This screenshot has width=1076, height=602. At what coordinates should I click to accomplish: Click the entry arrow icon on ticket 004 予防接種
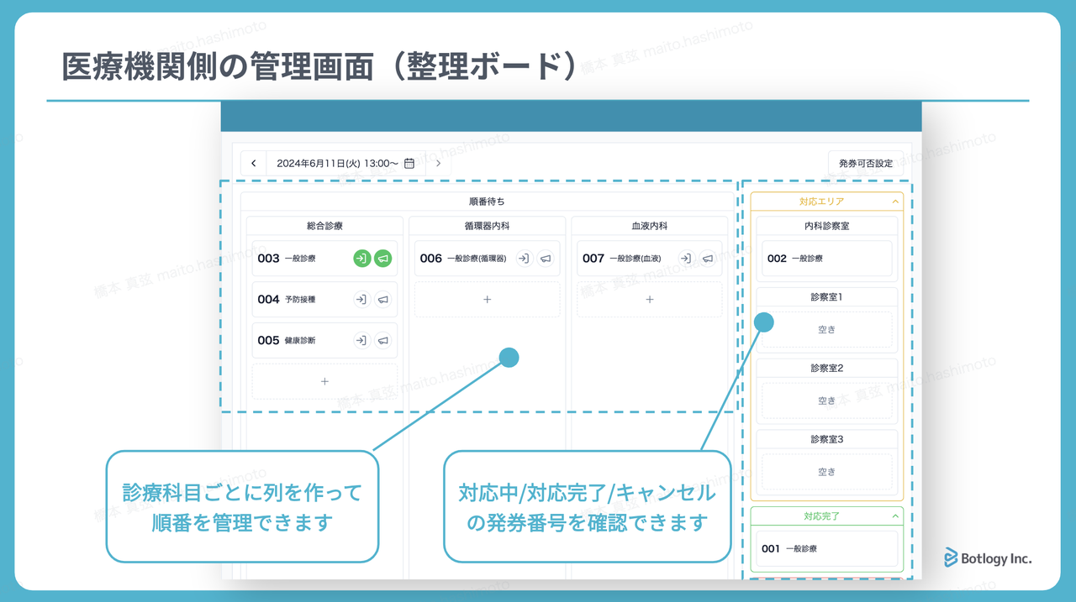[362, 299]
